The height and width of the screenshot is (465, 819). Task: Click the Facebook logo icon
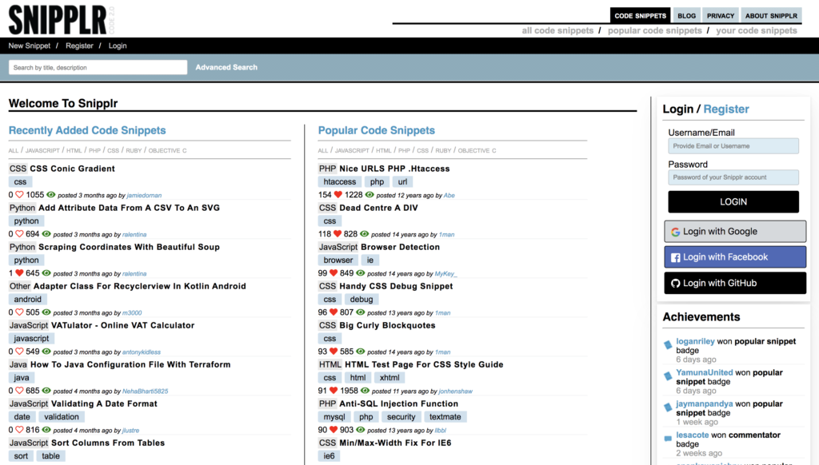[x=675, y=257]
